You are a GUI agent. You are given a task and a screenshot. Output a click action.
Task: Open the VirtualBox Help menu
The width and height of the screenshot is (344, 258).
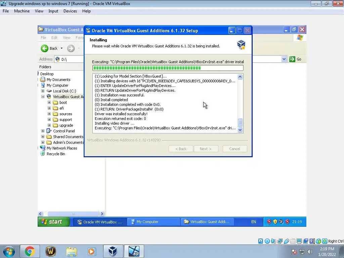click(x=86, y=11)
